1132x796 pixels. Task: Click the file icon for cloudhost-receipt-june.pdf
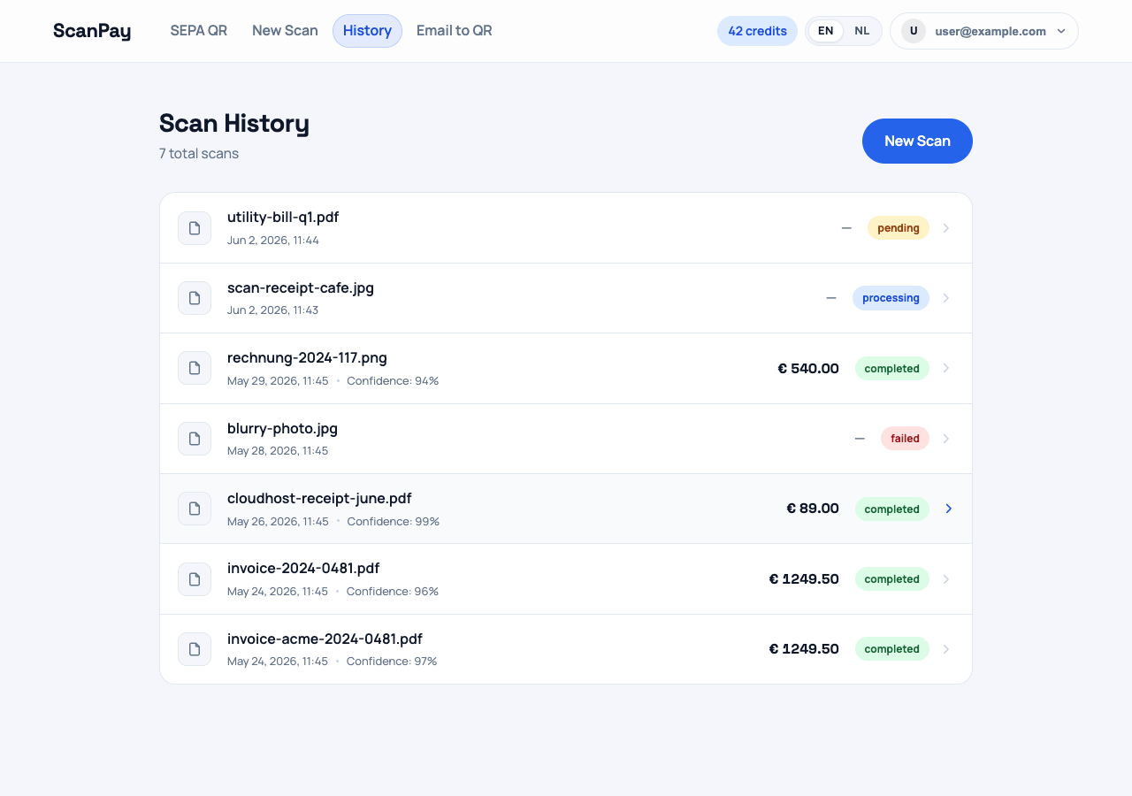tap(195, 509)
